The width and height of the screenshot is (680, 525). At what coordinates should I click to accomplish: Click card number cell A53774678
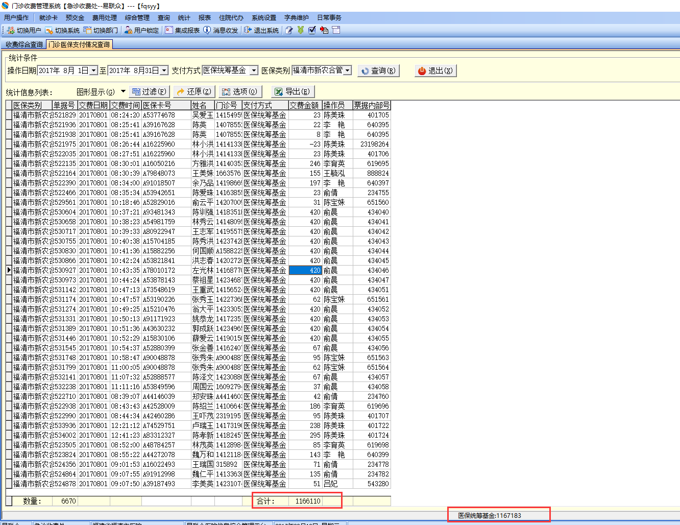point(166,115)
